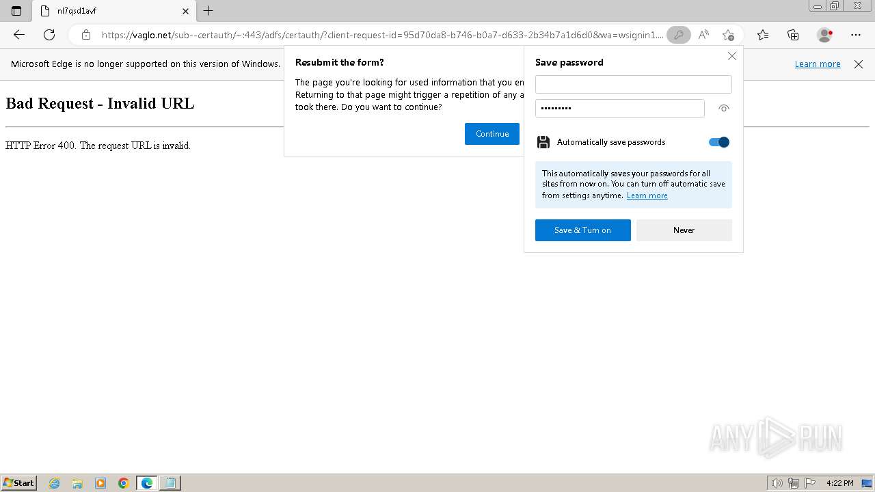This screenshot has height=492, width=875.
Task: Open the Favorites list icon
Action: (763, 35)
